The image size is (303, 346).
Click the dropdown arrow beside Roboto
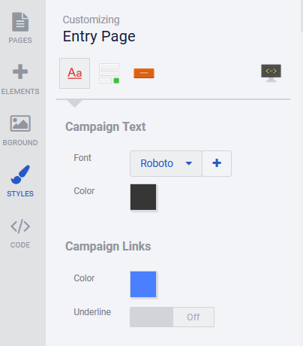[189, 163]
